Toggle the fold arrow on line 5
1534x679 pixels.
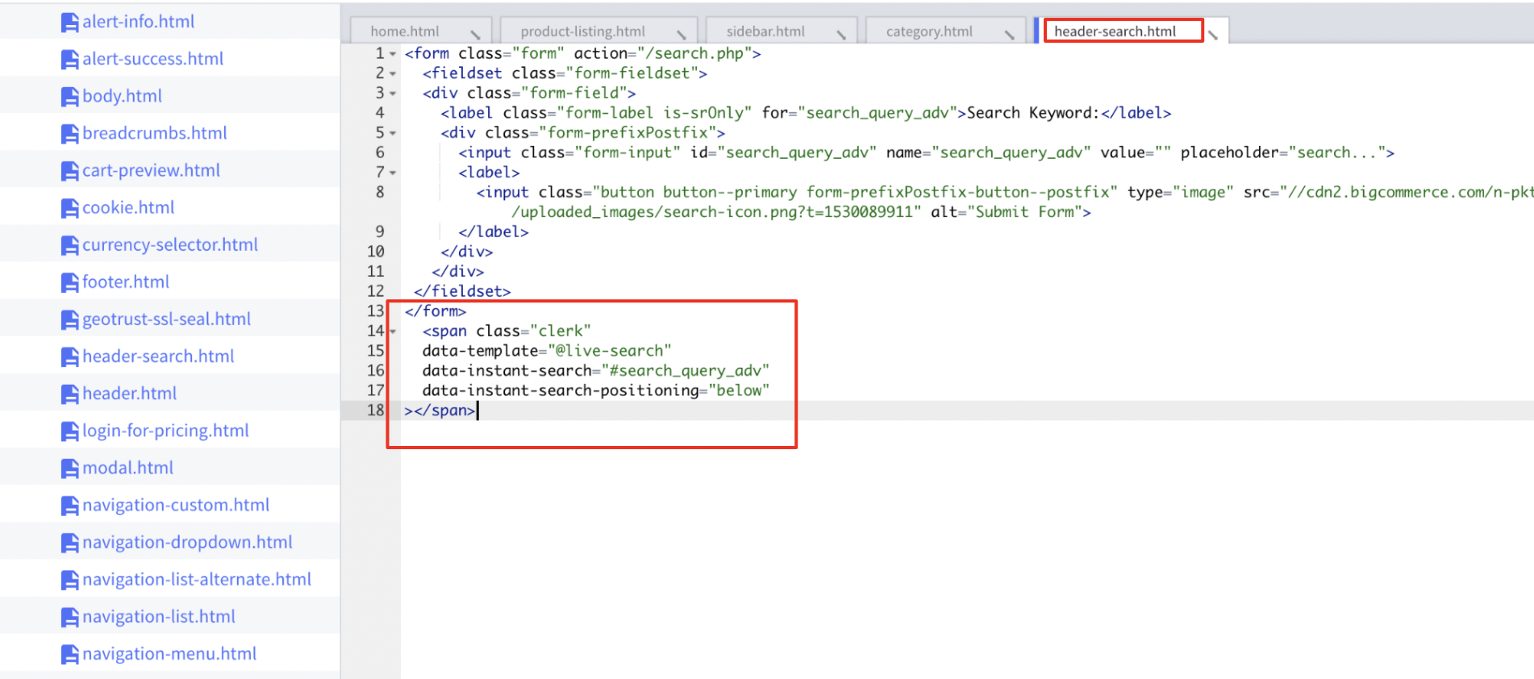pyautogui.click(x=393, y=133)
